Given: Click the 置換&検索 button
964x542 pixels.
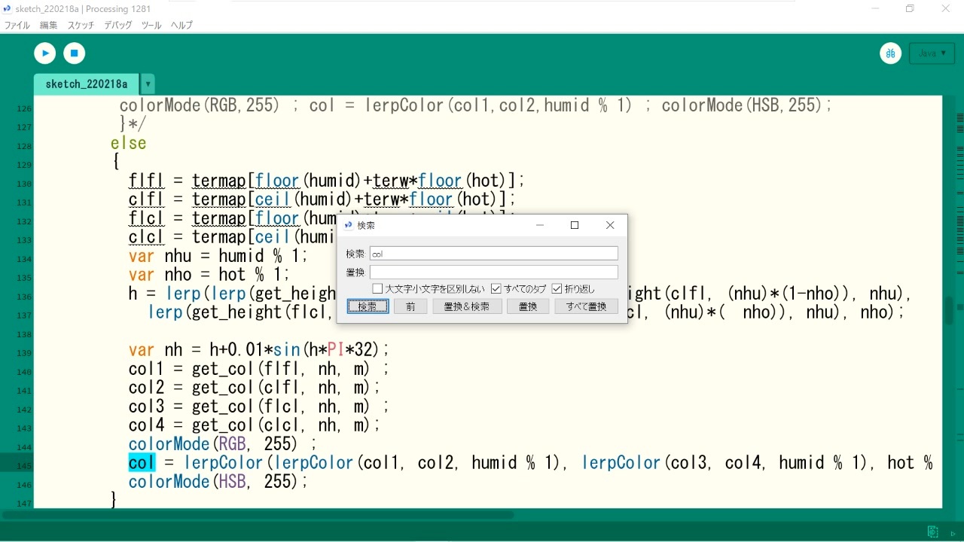Looking at the screenshot, I should [467, 306].
